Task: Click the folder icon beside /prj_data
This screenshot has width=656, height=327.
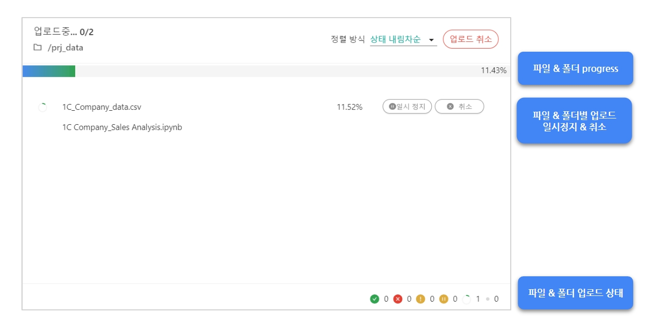Action: 37,48
